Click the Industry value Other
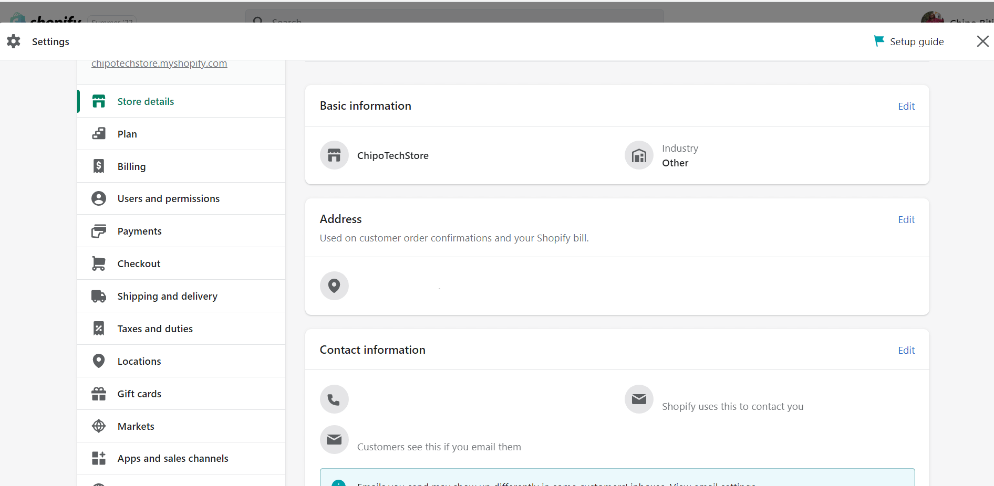The width and height of the screenshot is (994, 486). point(675,163)
